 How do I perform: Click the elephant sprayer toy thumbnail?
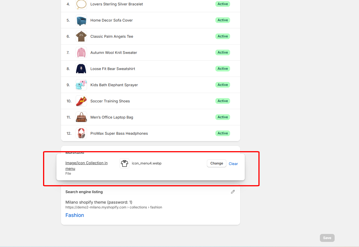[81, 85]
